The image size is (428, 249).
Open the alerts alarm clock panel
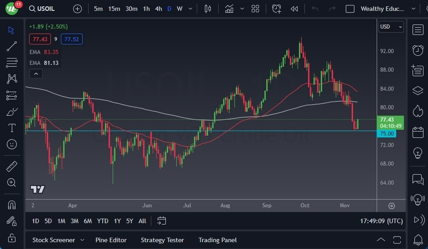coord(418,50)
